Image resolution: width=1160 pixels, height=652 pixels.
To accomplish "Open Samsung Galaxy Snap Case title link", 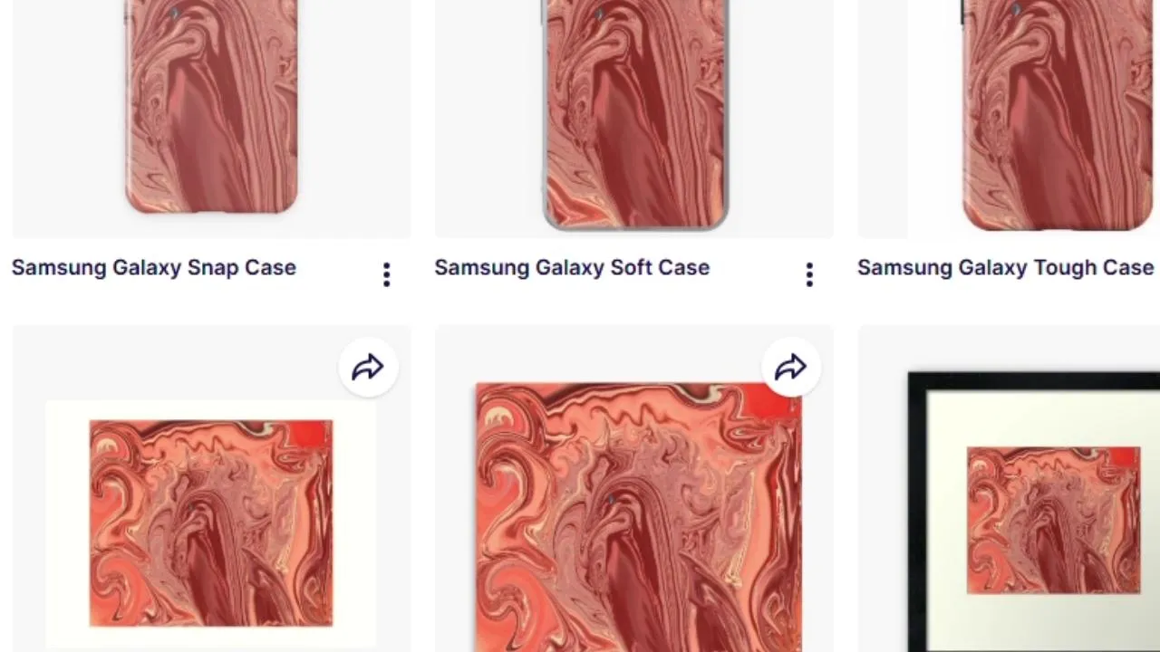I will [154, 267].
